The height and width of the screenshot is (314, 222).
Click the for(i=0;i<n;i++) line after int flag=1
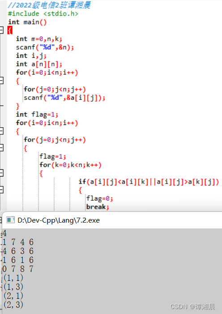coord(47,123)
